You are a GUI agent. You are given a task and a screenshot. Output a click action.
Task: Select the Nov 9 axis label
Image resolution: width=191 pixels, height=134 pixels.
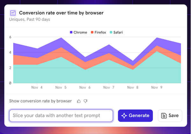[x=157, y=87]
